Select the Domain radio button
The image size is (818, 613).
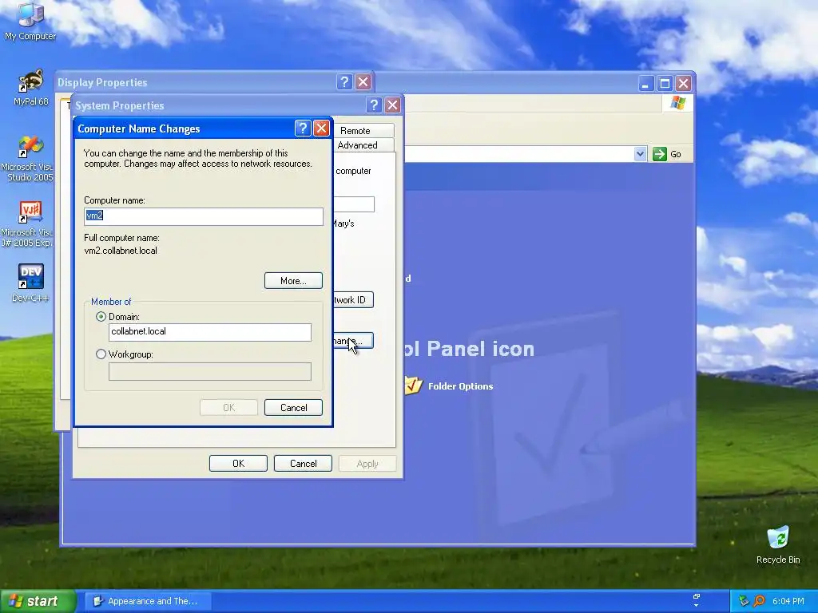coord(101,316)
